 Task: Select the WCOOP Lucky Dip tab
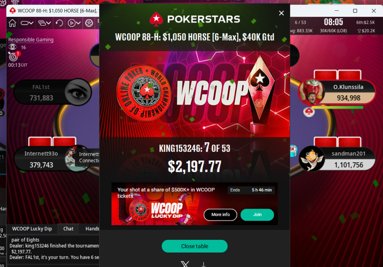32,229
